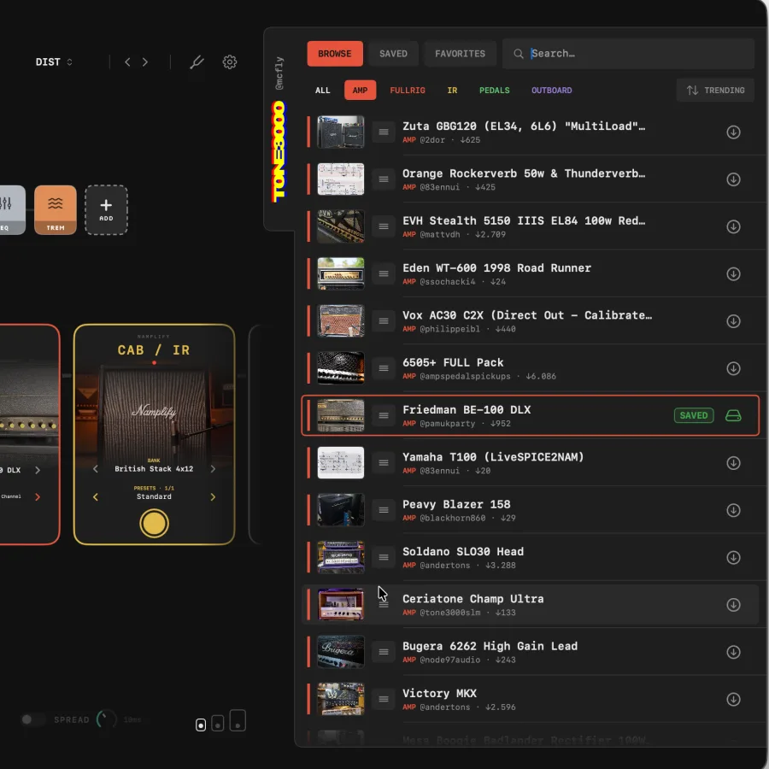The width and height of the screenshot is (769, 769).
Task: Open the TONE3000 sidebar tab
Action: click(279, 152)
